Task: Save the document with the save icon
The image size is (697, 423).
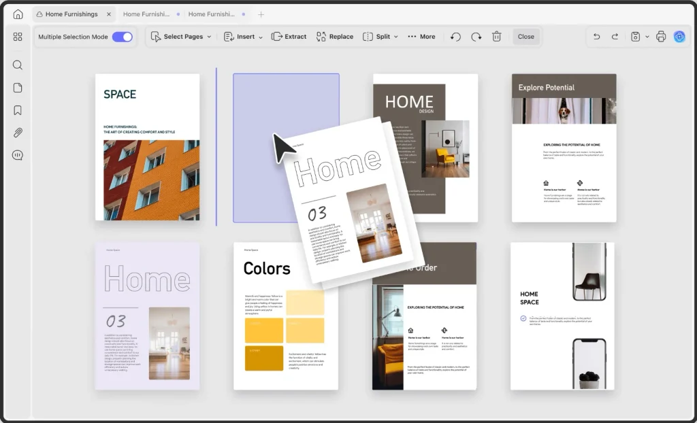Action: pos(636,37)
